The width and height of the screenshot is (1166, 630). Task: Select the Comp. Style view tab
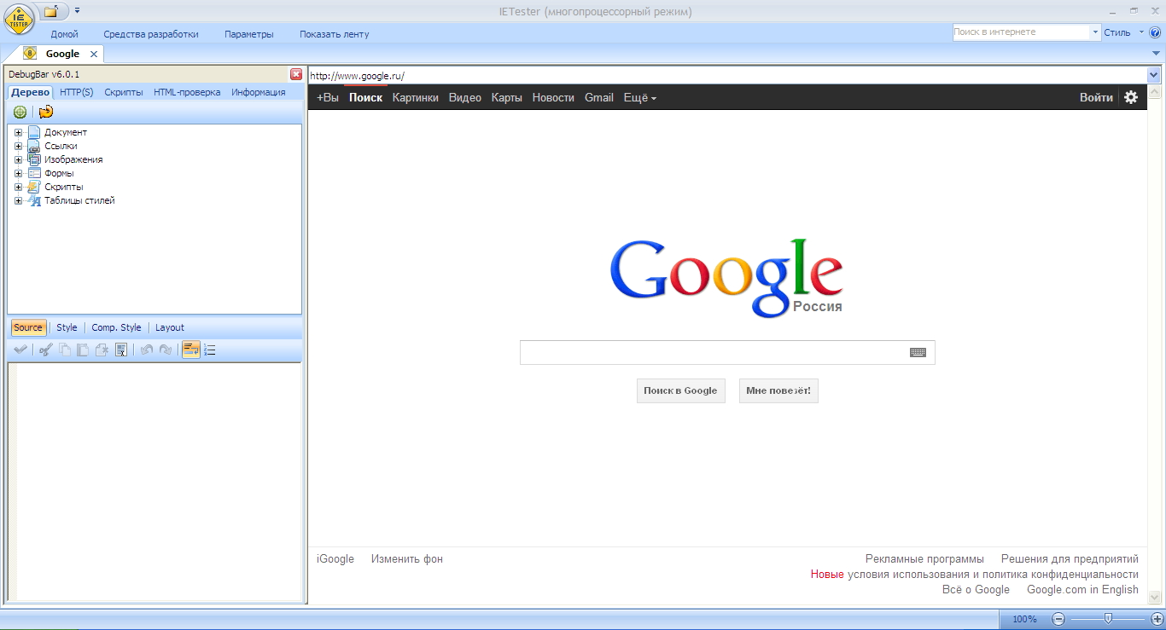pyautogui.click(x=117, y=327)
